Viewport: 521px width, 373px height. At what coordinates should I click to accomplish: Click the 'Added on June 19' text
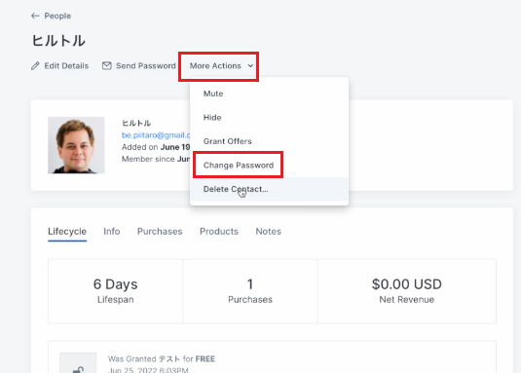point(156,147)
